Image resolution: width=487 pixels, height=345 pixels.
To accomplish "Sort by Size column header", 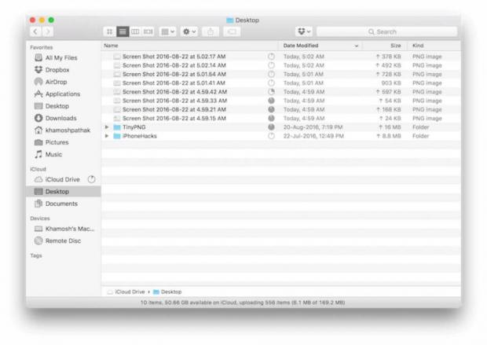I will point(394,46).
